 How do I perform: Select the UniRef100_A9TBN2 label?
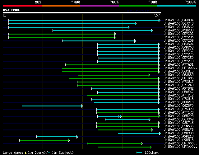(178, 89)
